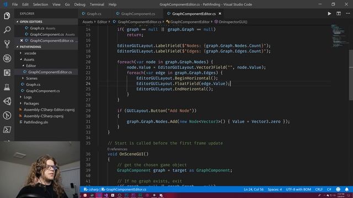The image size is (353, 198).
Task: Click the Visual Studio icon in Windows taskbar
Action: [106, 195]
